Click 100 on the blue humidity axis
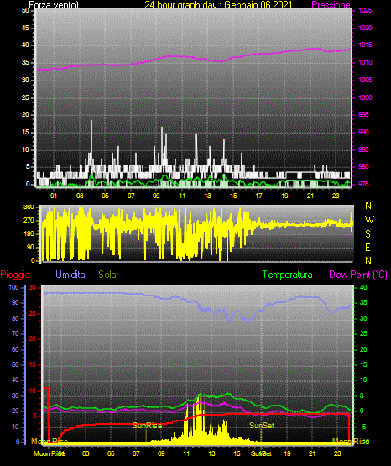 click(14, 287)
